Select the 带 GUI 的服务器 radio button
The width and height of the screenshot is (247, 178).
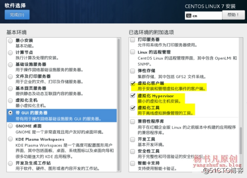click(11, 113)
